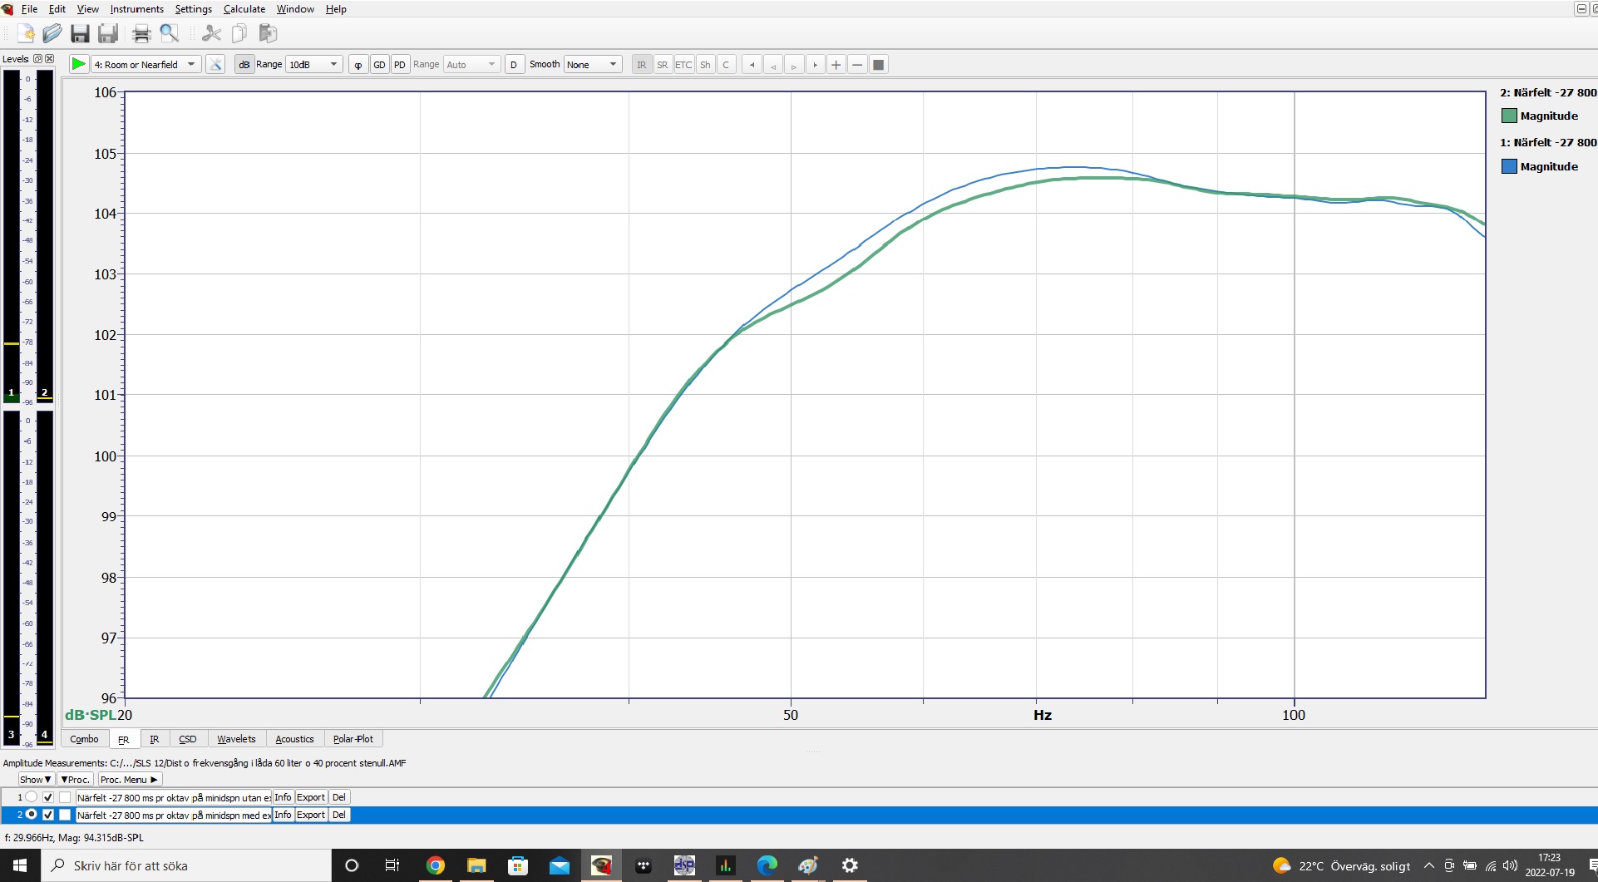This screenshot has width=1598, height=882.
Task: Open a file with folder icon
Action: click(x=52, y=33)
